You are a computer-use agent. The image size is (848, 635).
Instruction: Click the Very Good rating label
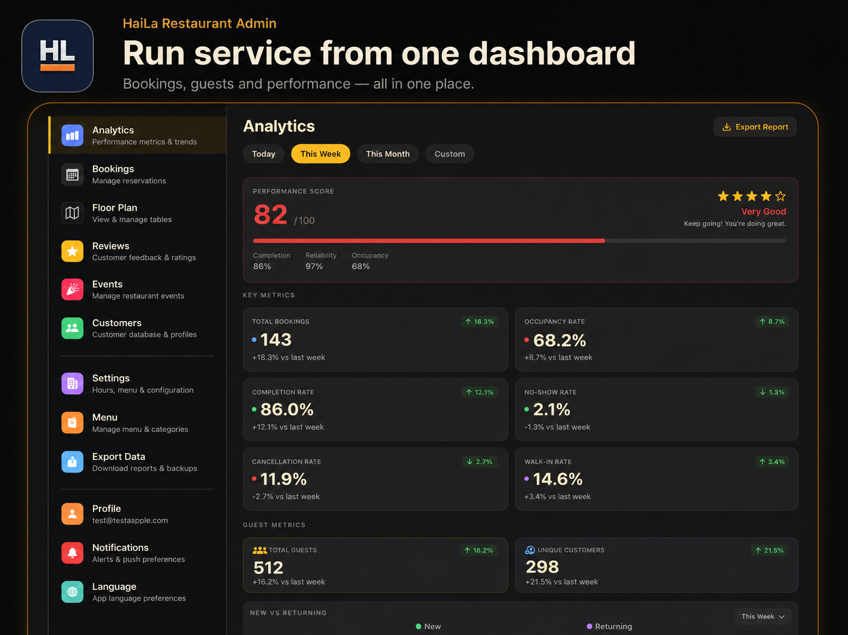pyautogui.click(x=764, y=212)
